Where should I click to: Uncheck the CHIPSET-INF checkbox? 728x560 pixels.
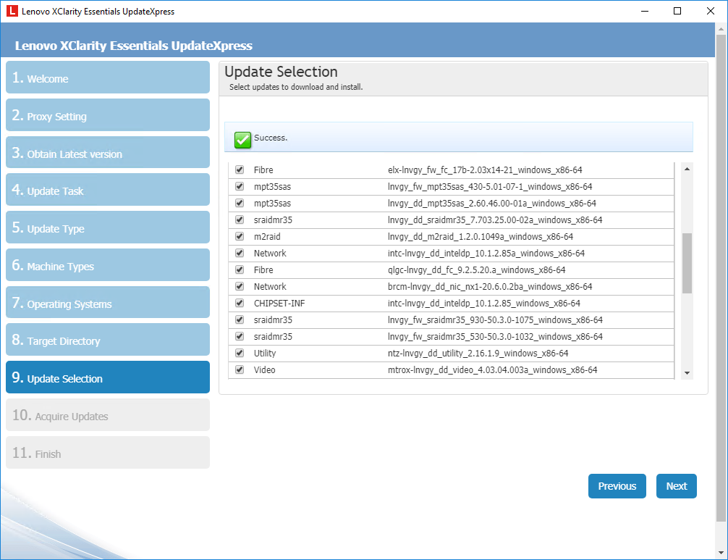coord(240,303)
